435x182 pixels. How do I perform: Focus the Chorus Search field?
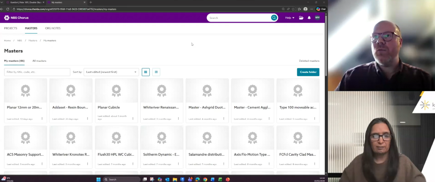[239, 18]
